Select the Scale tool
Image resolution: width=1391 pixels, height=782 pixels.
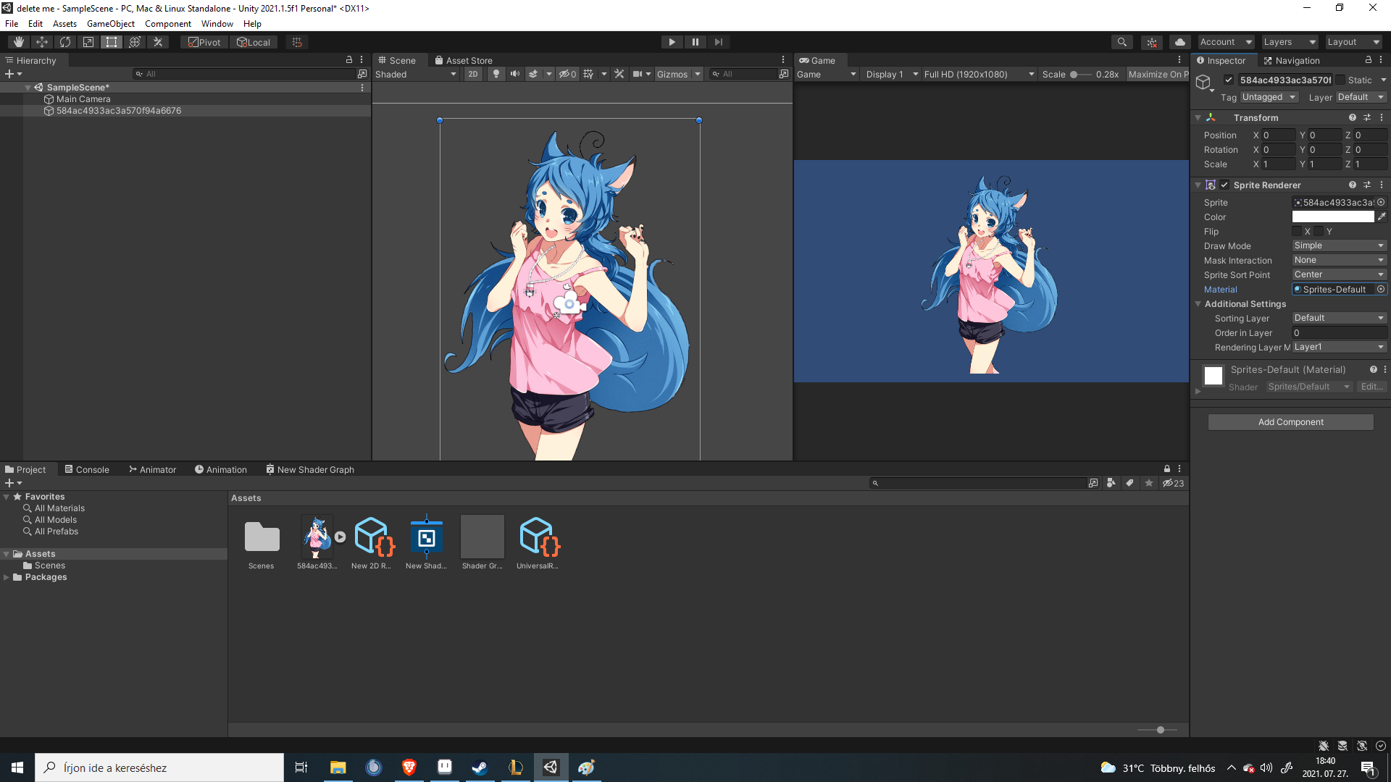click(88, 42)
